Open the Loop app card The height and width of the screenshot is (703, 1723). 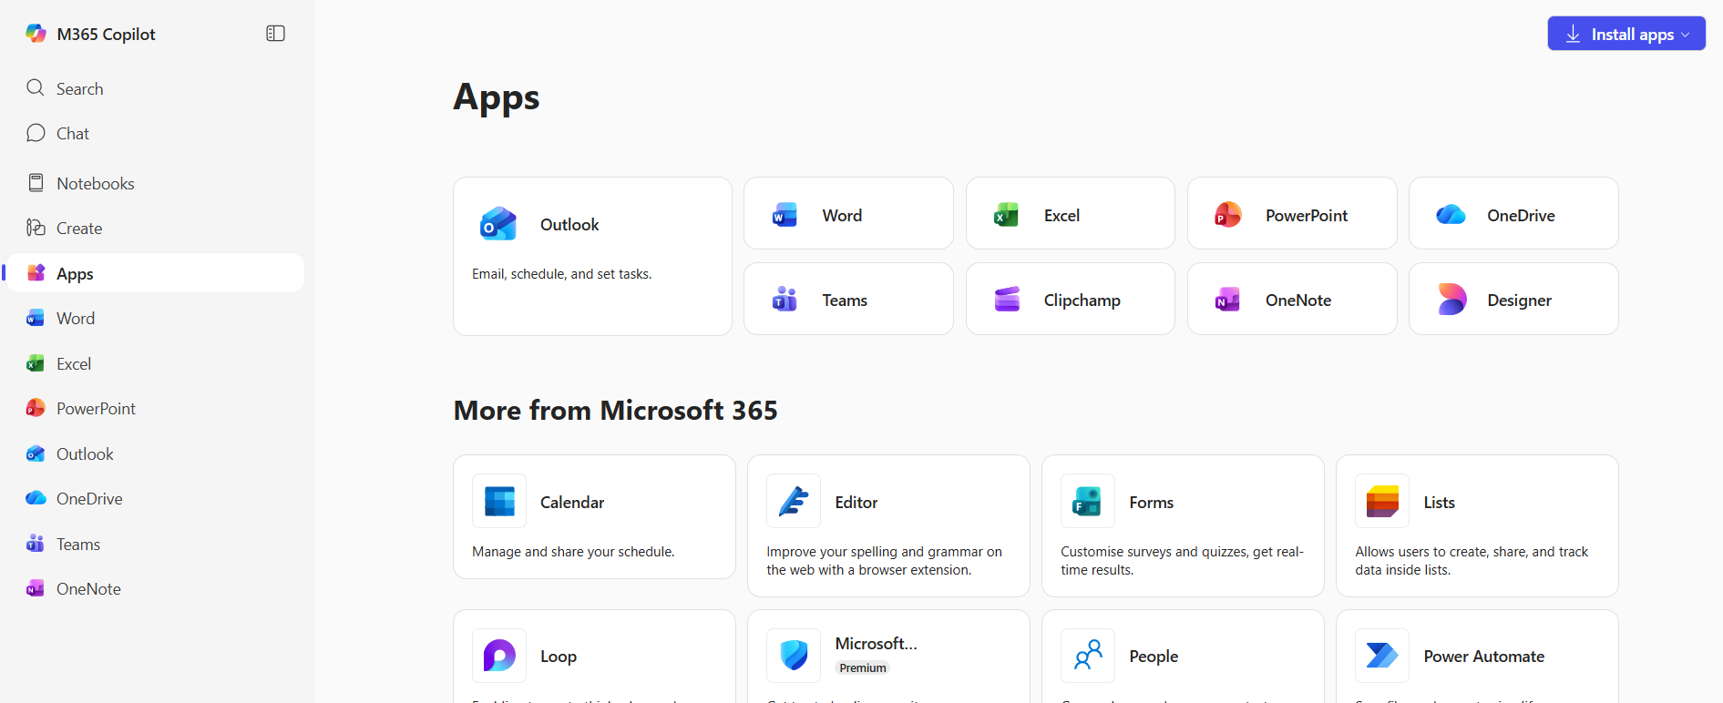click(594, 657)
